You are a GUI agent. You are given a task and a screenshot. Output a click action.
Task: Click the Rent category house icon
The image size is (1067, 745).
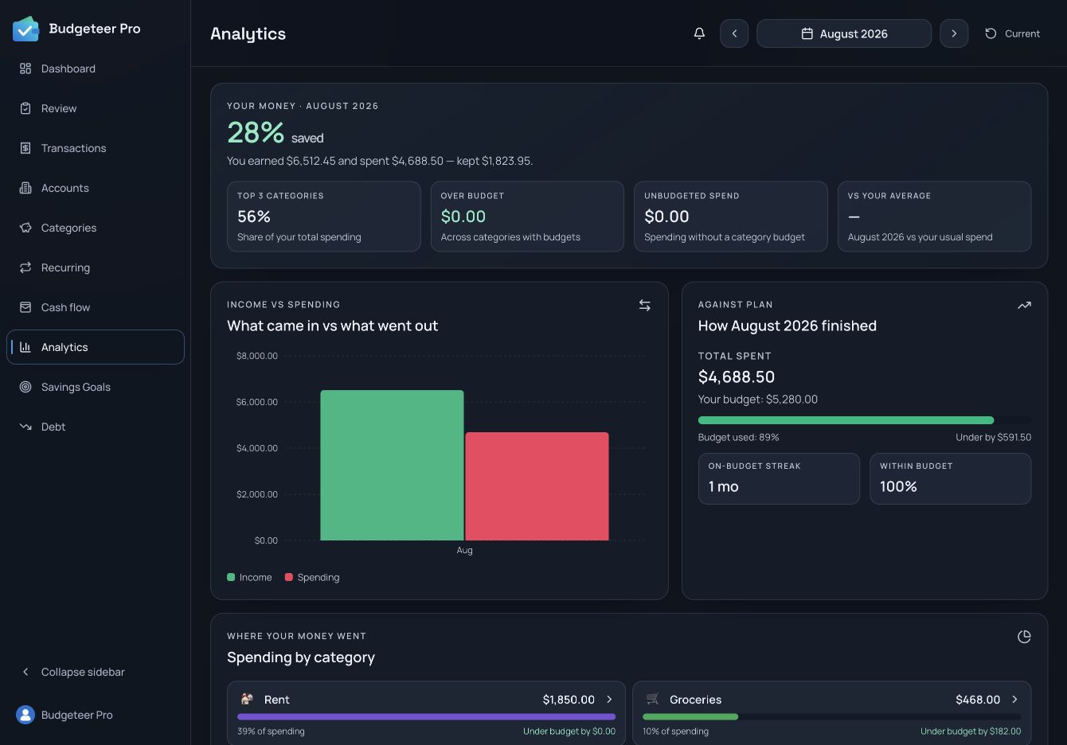tap(247, 699)
